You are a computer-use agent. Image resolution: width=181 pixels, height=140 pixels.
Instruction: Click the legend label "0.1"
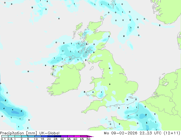click(x=3, y=139)
